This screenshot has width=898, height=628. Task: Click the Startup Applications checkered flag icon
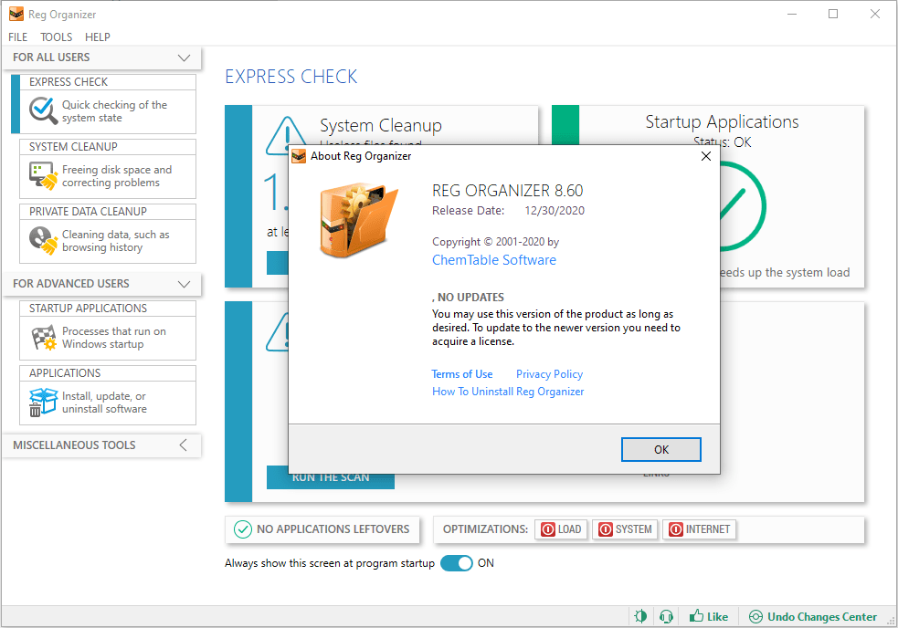coord(44,337)
